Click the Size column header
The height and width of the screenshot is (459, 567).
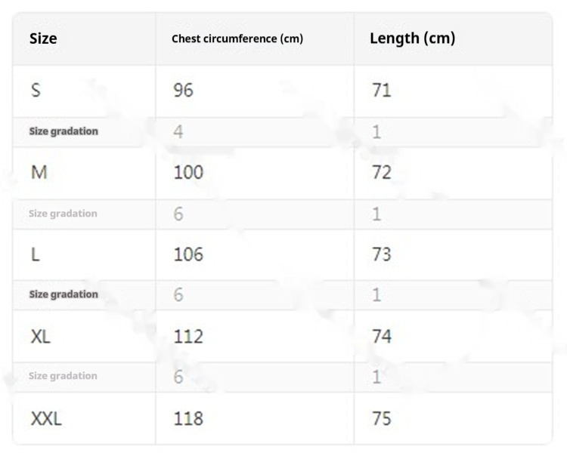pos(43,39)
